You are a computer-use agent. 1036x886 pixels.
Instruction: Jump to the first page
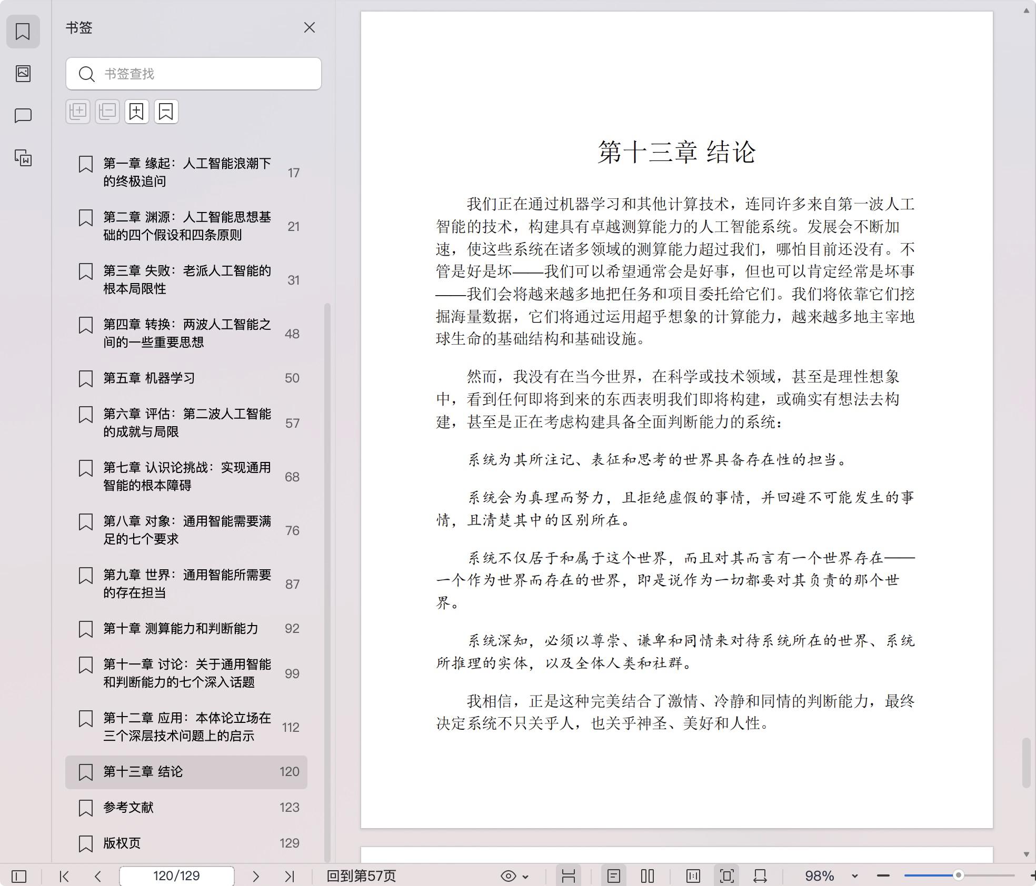[x=64, y=876]
